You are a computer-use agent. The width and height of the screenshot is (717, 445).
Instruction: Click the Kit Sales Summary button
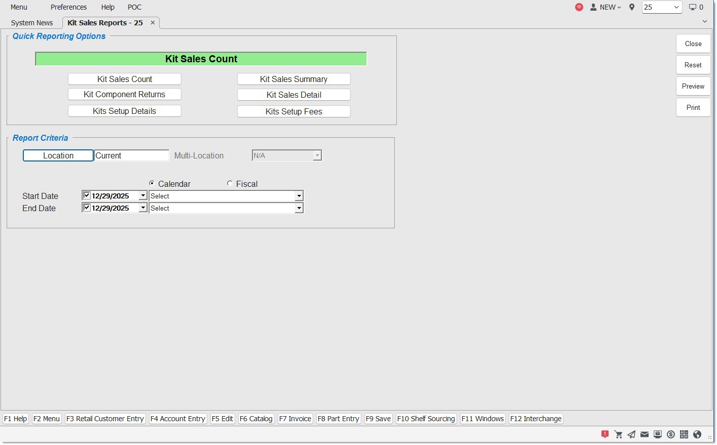point(293,79)
